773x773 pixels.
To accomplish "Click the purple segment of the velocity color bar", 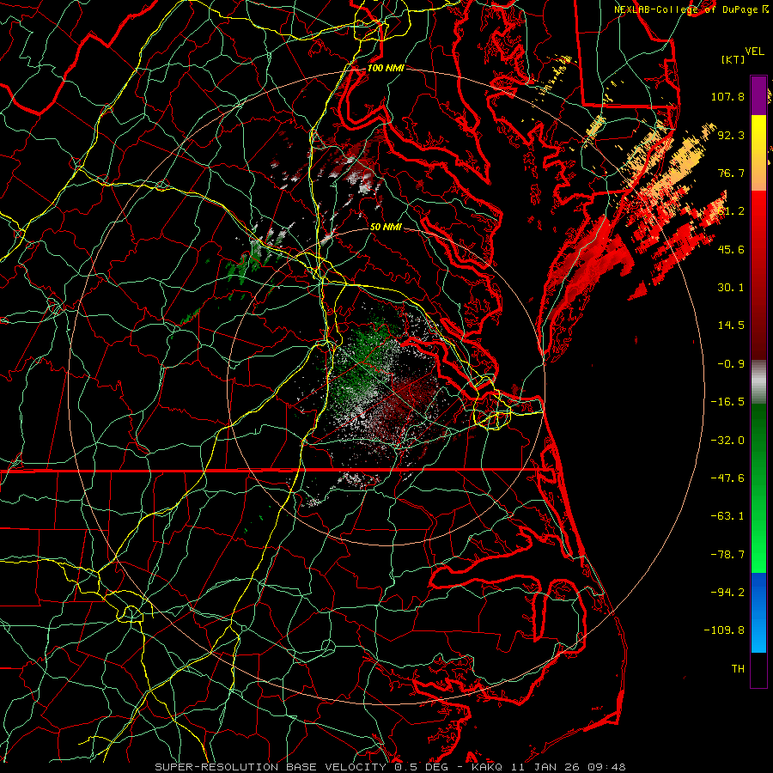I will tap(758, 95).
